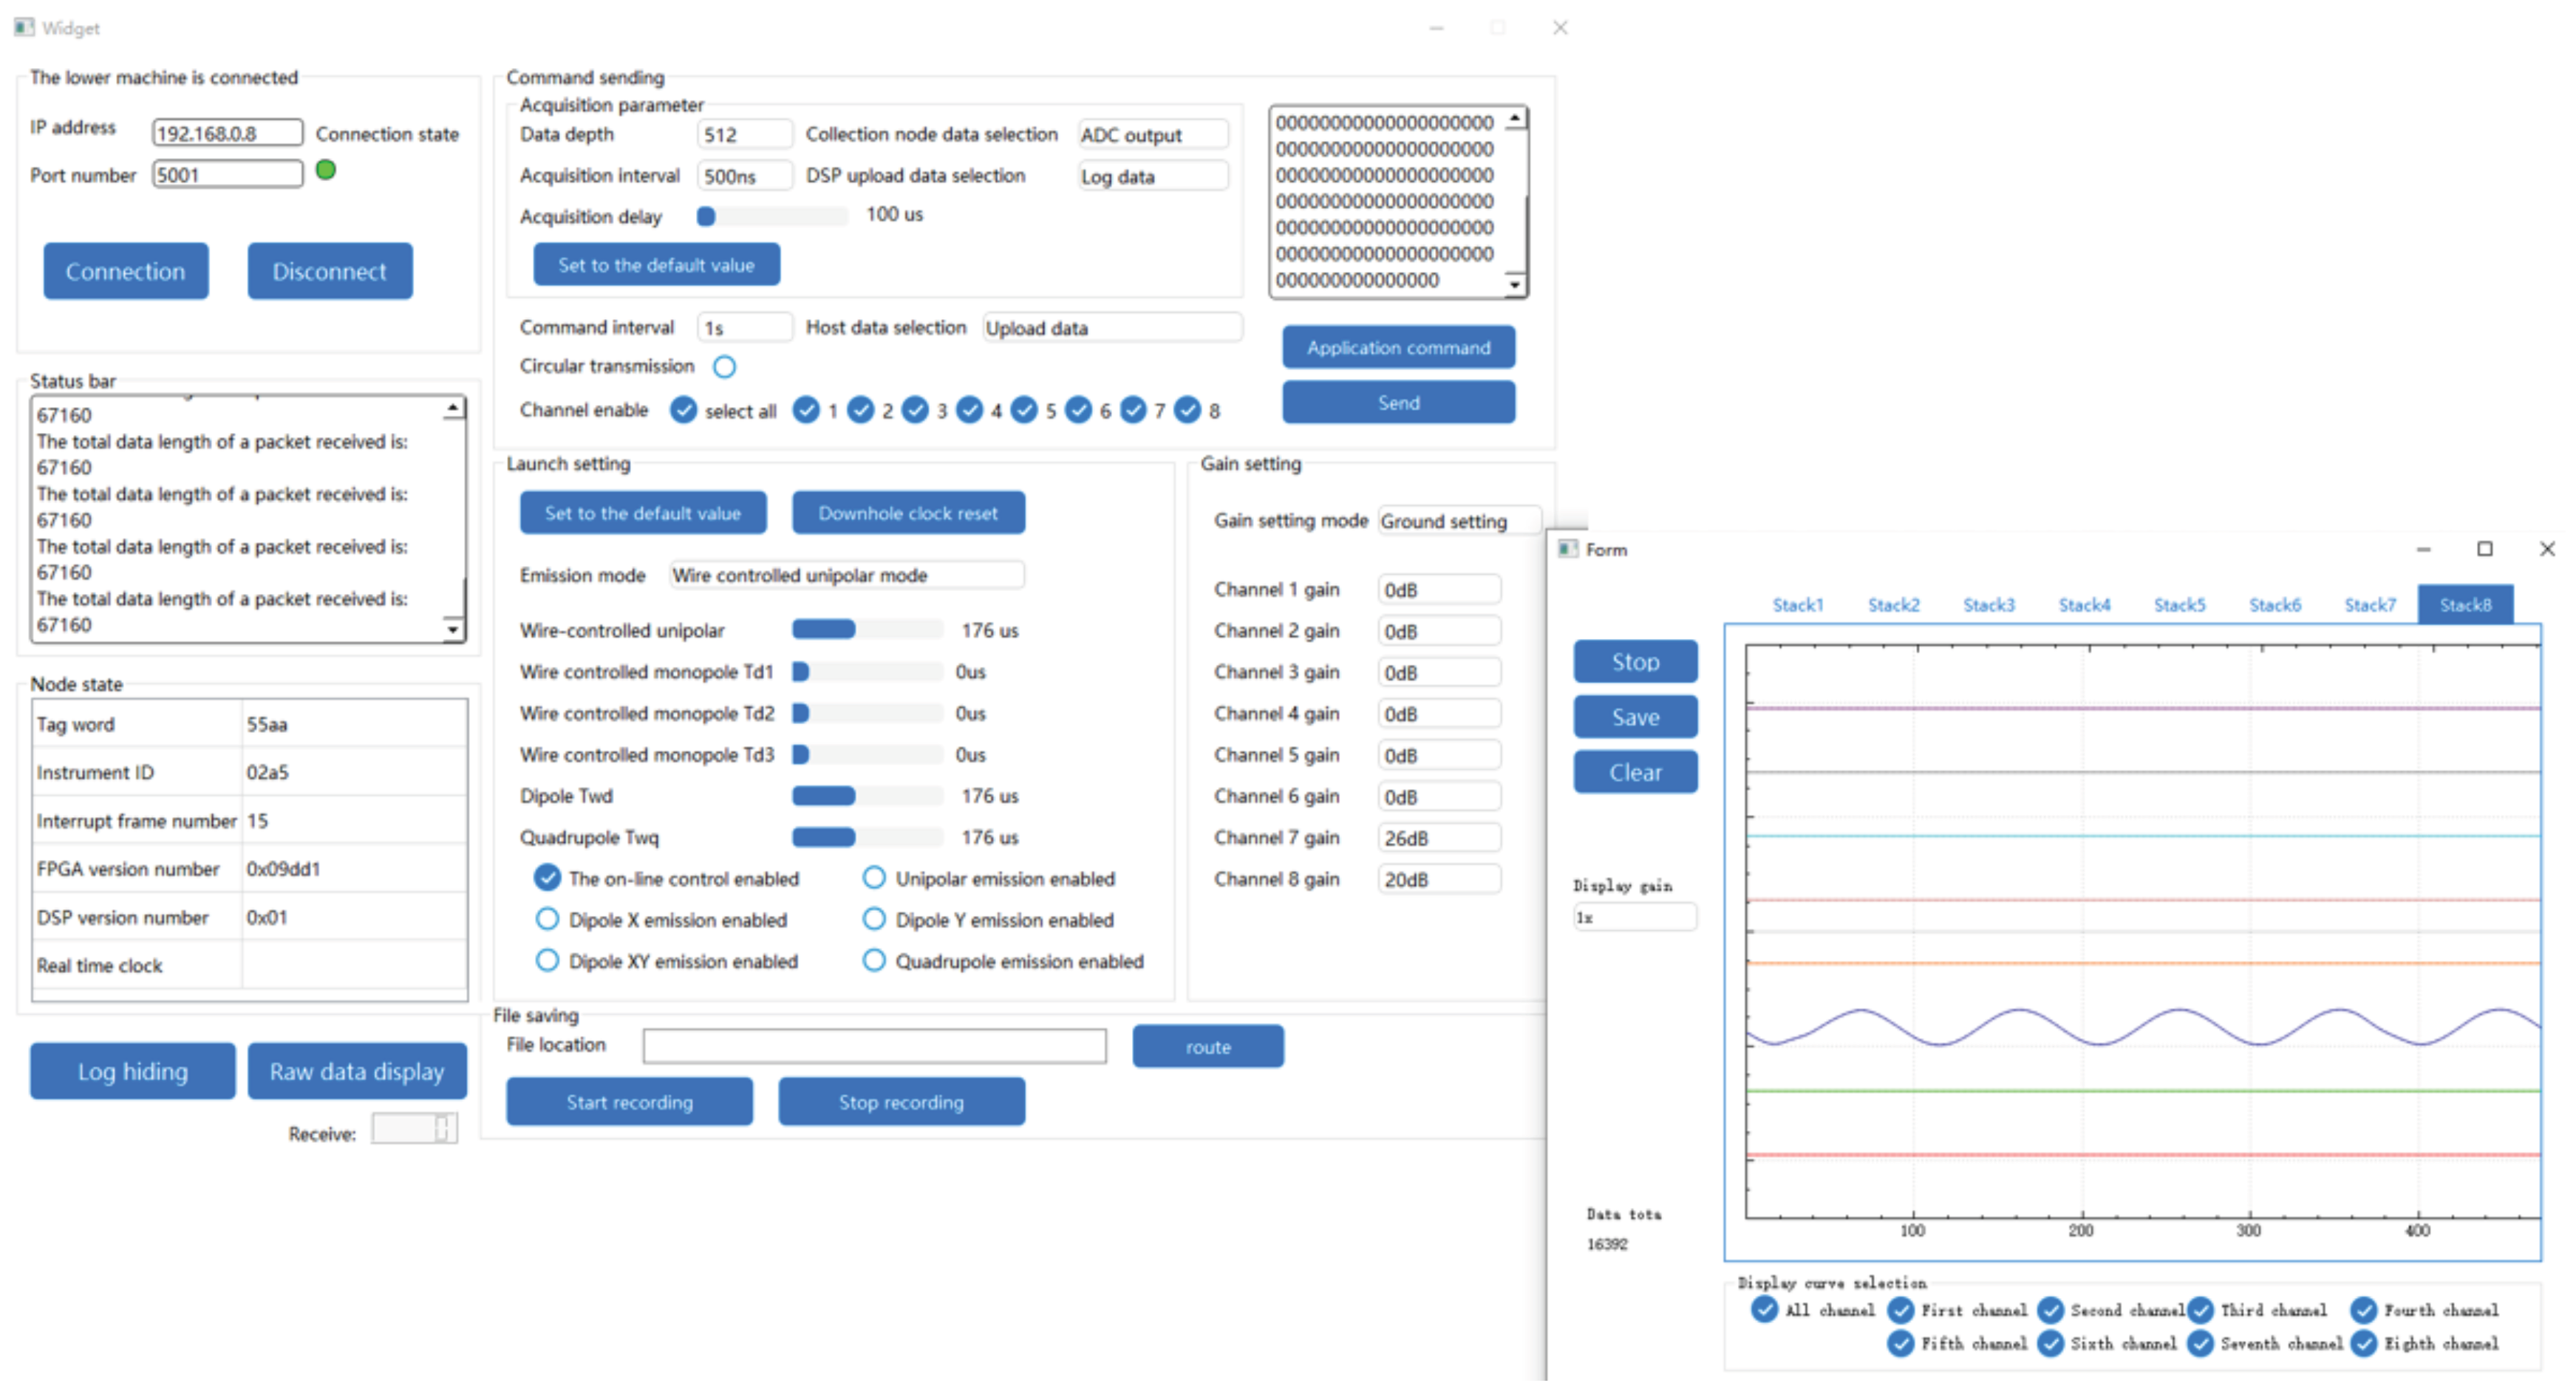Screen dimensions: 2576x1397
Task: Click the green connection state indicator
Action: (x=325, y=170)
